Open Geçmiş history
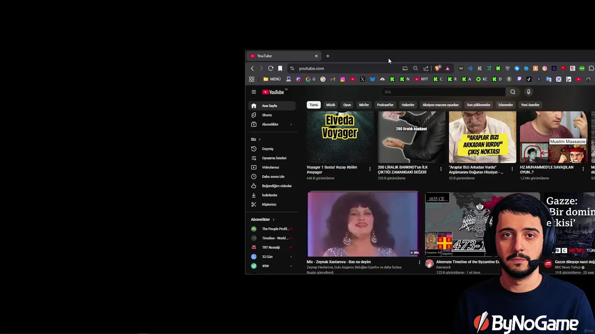This screenshot has height=334, width=595. [272, 149]
